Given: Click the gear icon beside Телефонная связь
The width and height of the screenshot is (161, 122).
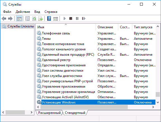Looking at the screenshot, I should (x=39, y=33).
